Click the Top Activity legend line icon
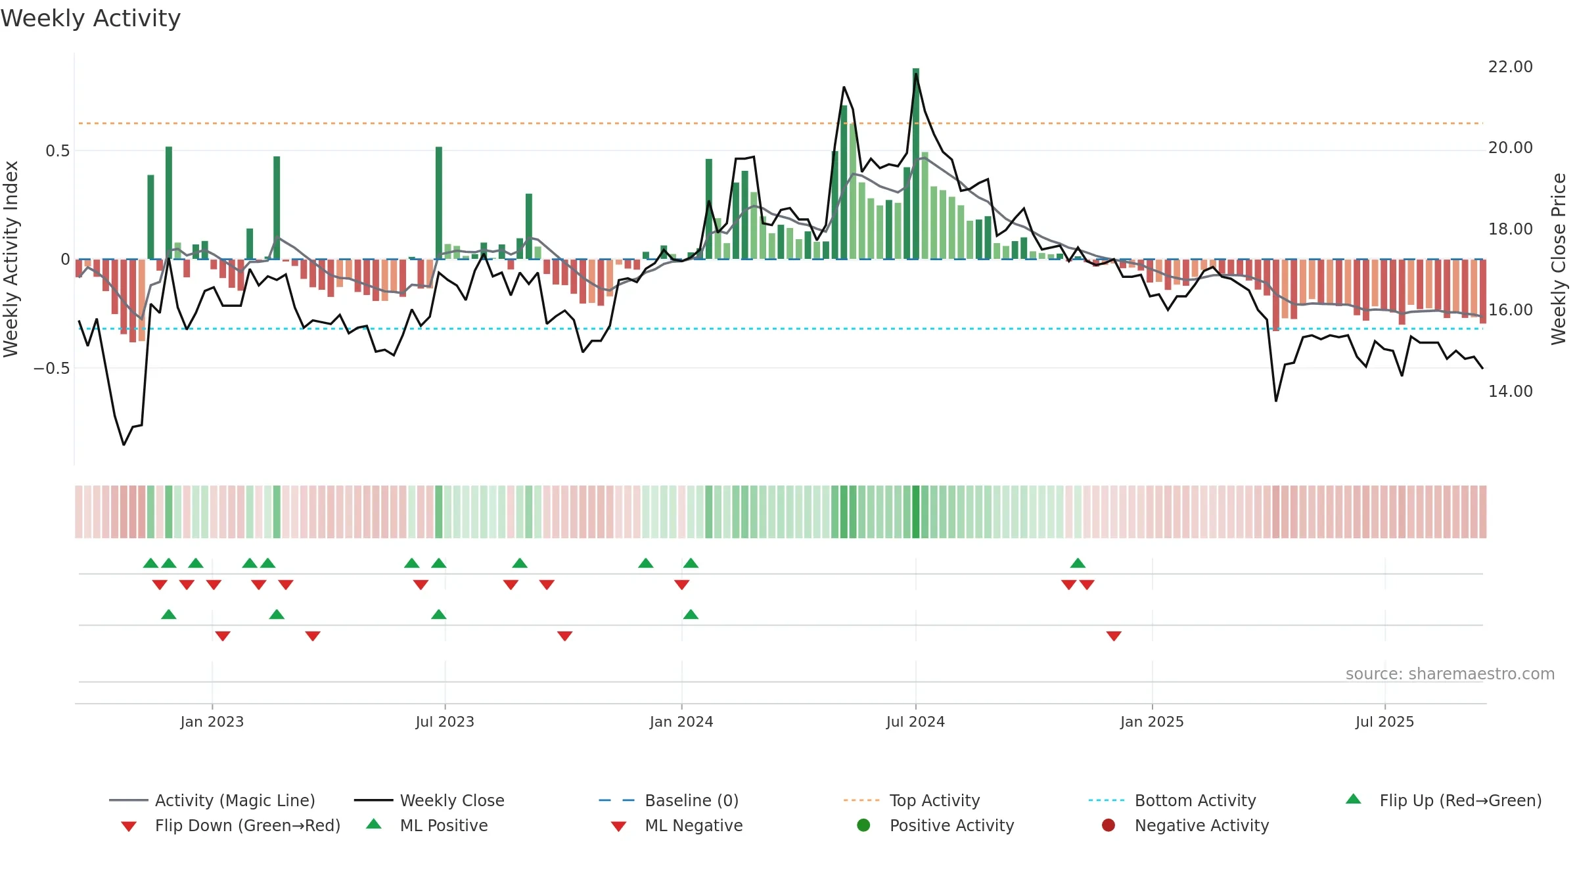This screenshot has width=1577, height=887. coord(861,800)
